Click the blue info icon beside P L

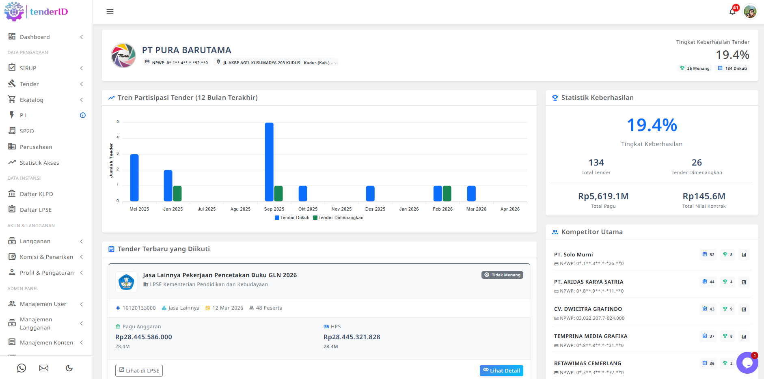point(83,115)
